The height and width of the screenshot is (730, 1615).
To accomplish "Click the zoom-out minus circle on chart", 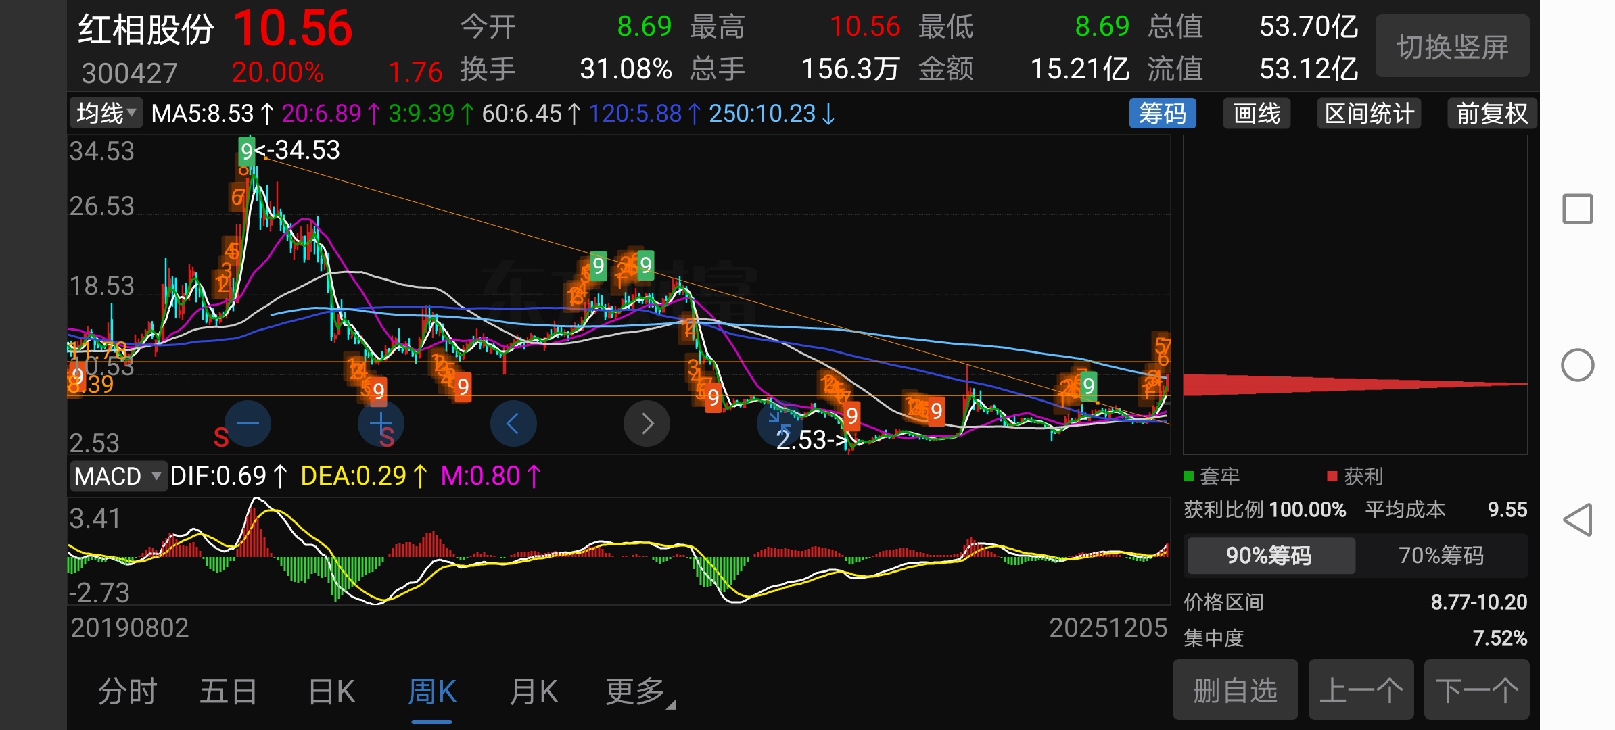I will [248, 424].
